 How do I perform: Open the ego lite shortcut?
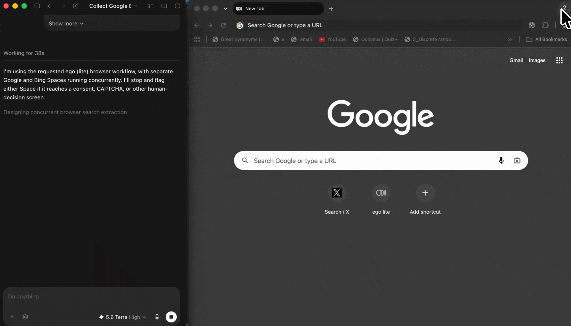pos(381,199)
